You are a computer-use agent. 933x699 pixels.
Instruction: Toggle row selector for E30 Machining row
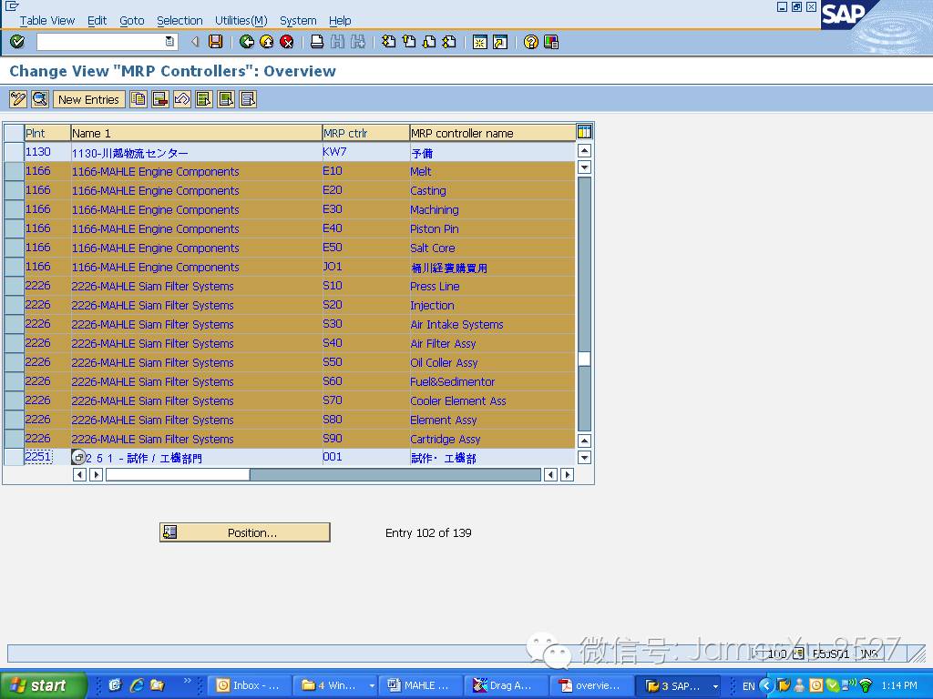[13, 209]
